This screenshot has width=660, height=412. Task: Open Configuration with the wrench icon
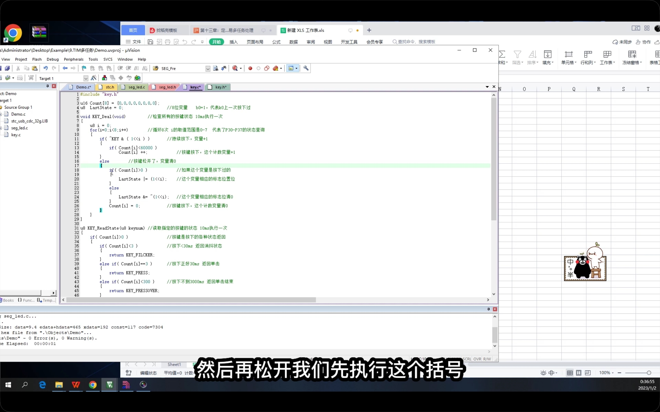[306, 68]
